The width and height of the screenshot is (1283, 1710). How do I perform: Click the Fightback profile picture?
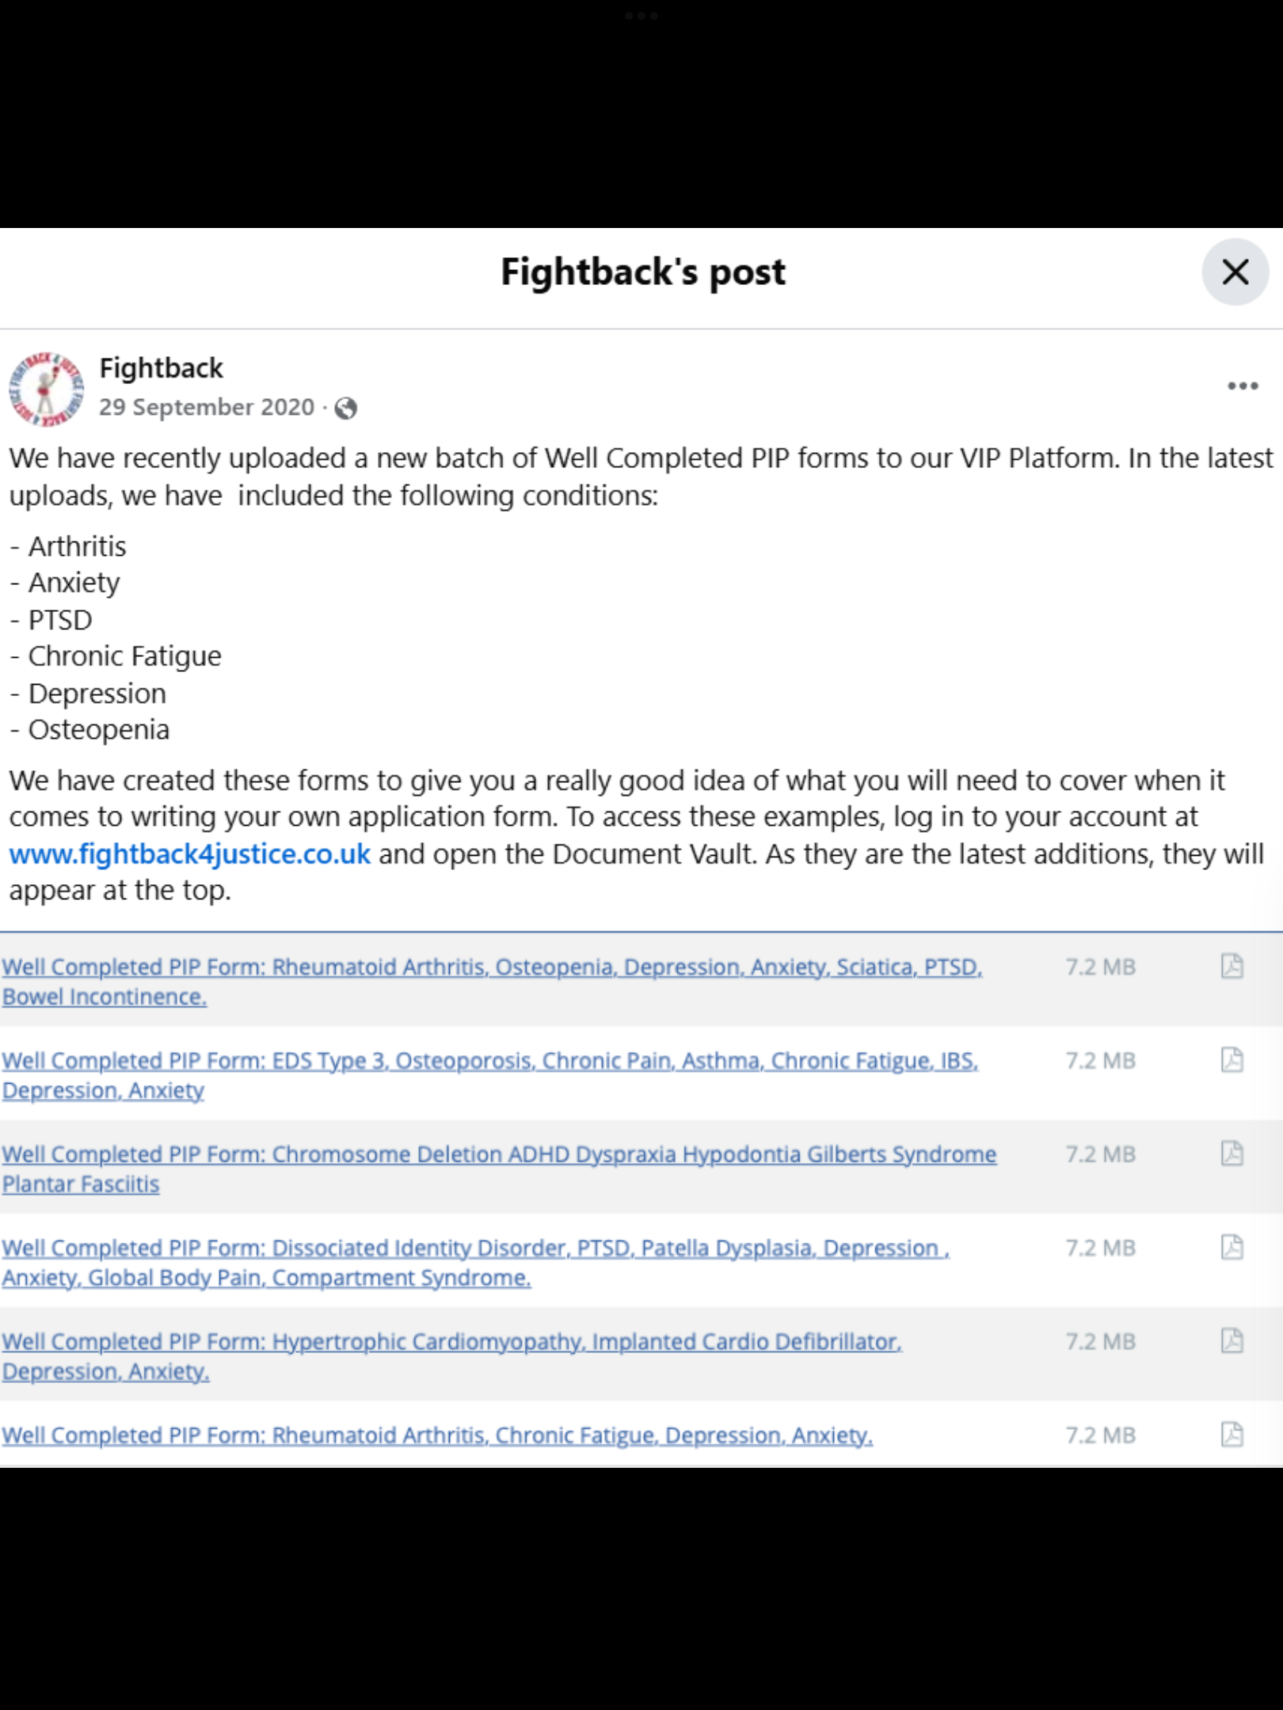click(x=46, y=389)
